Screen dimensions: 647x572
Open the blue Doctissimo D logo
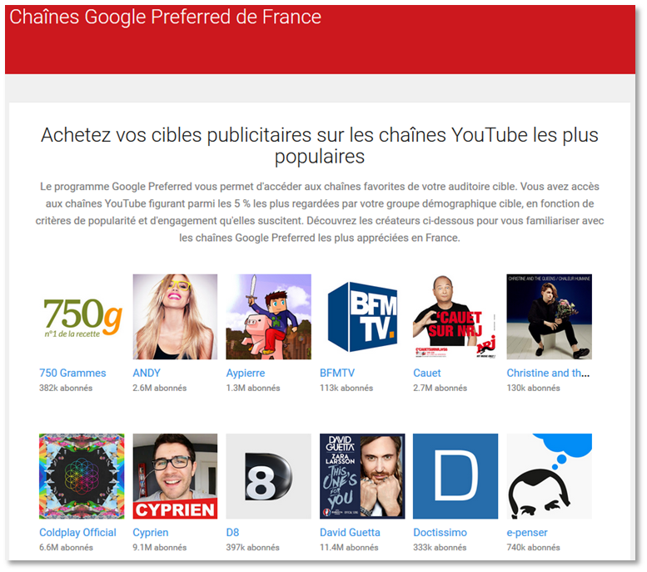coord(455,476)
